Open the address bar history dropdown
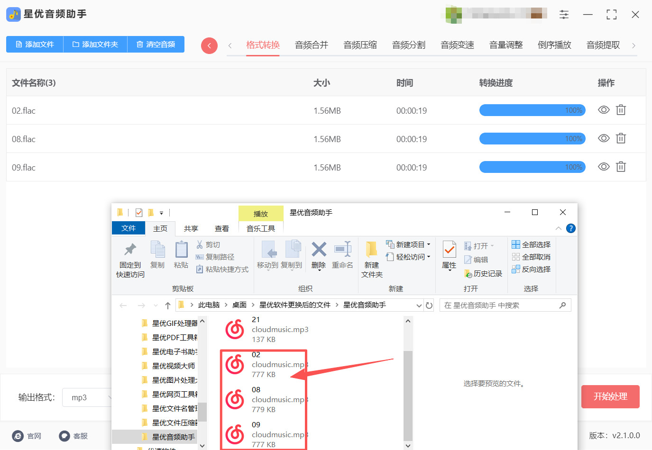The height and width of the screenshot is (450, 652). pos(419,306)
